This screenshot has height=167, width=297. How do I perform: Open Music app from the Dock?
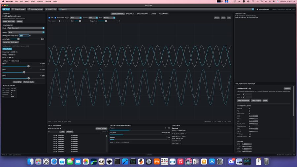pos(180,161)
